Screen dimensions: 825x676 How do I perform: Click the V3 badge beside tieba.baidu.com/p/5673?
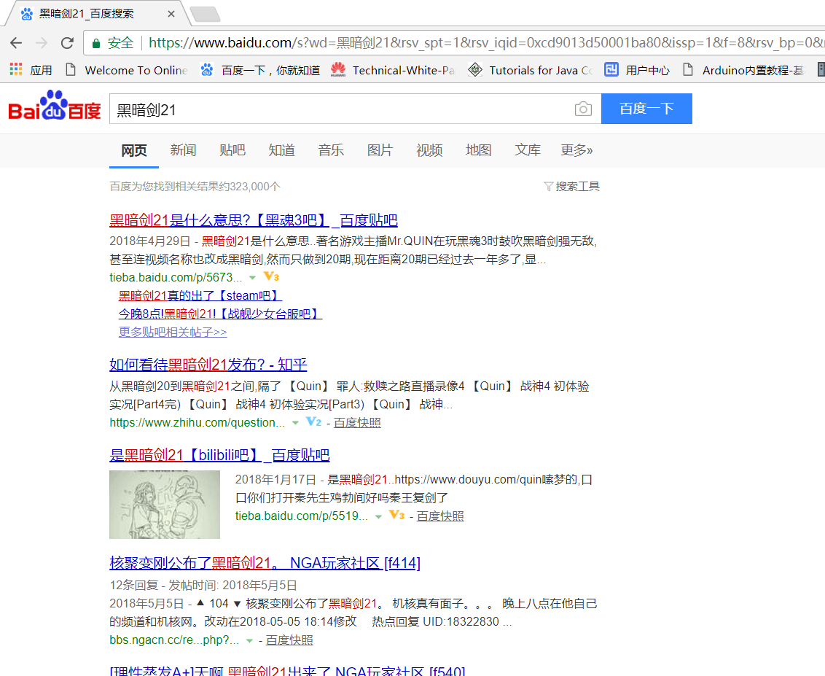click(271, 276)
